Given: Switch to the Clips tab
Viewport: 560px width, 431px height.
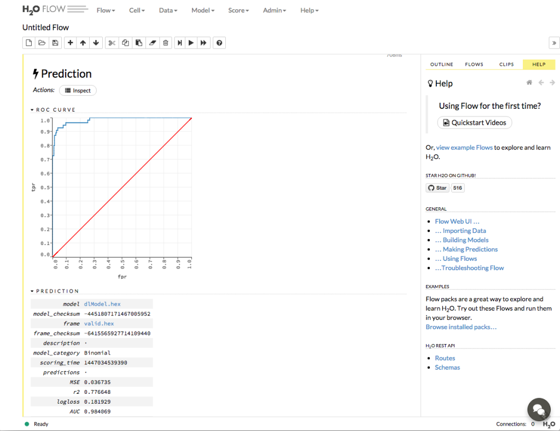Looking at the screenshot, I should tap(506, 65).
